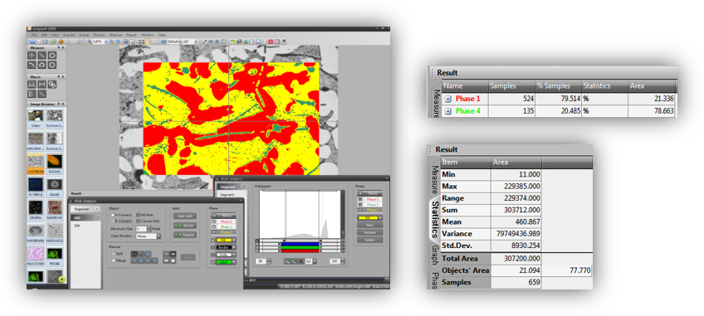Select the arc curve tool in Measure panel

pos(32,65)
